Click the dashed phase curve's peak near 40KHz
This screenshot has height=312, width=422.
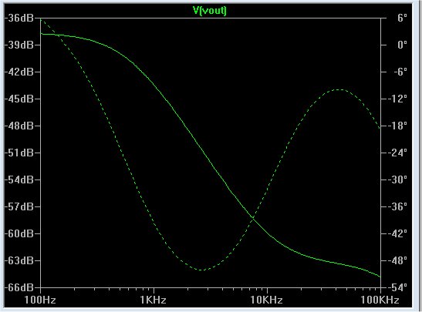340,89
